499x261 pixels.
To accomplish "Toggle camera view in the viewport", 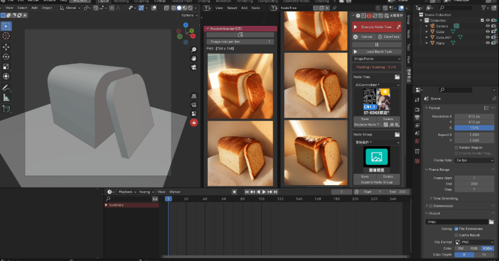I will tap(194, 68).
